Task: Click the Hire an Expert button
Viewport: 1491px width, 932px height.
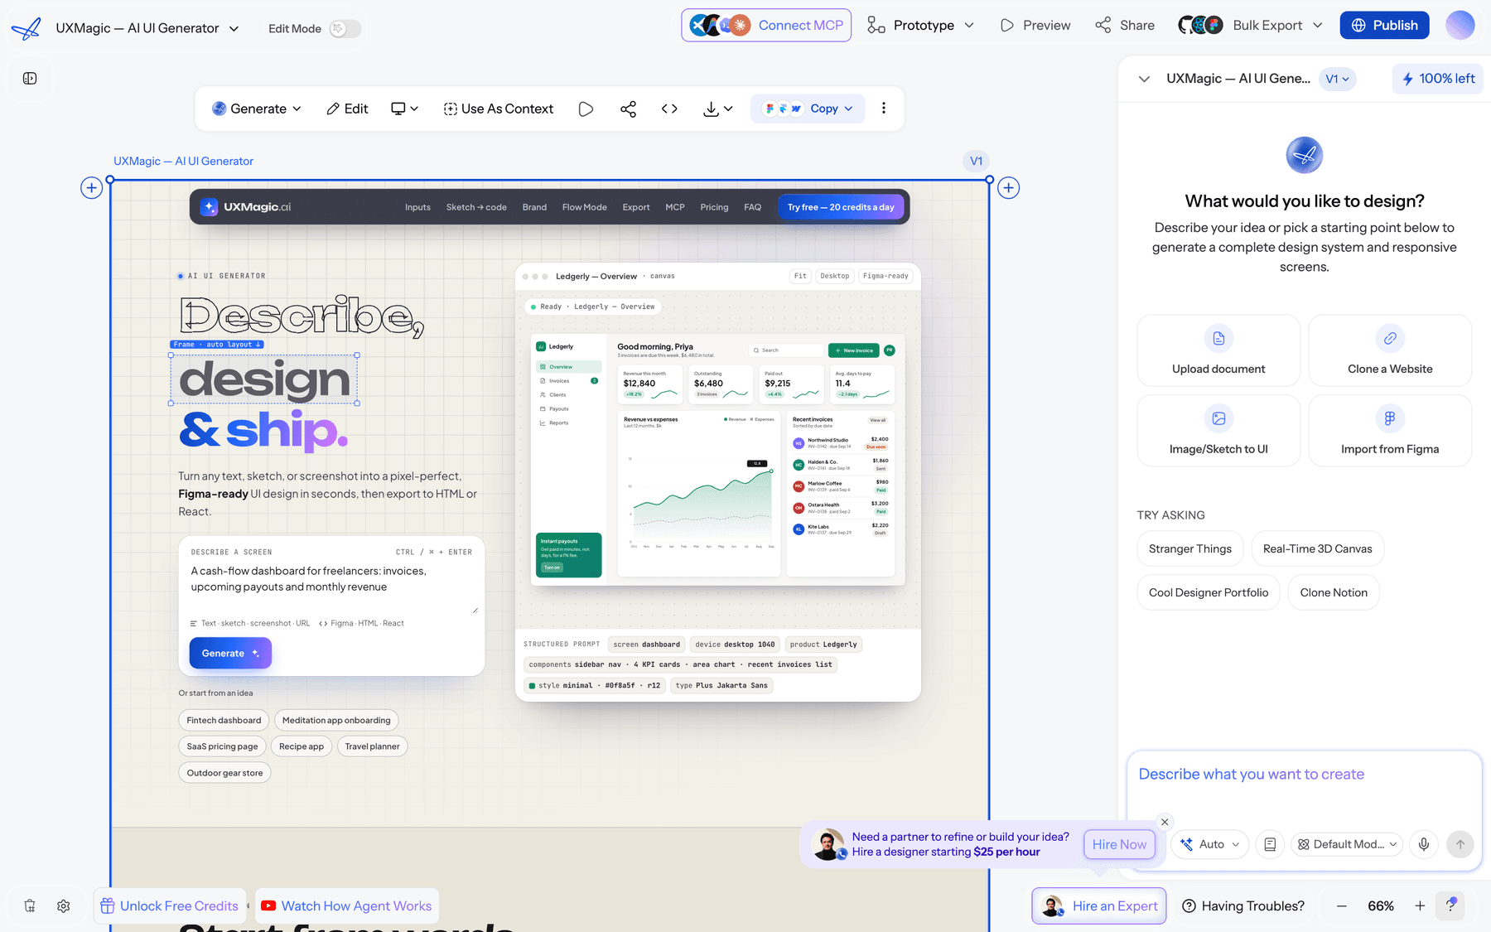Action: pyautogui.click(x=1099, y=905)
